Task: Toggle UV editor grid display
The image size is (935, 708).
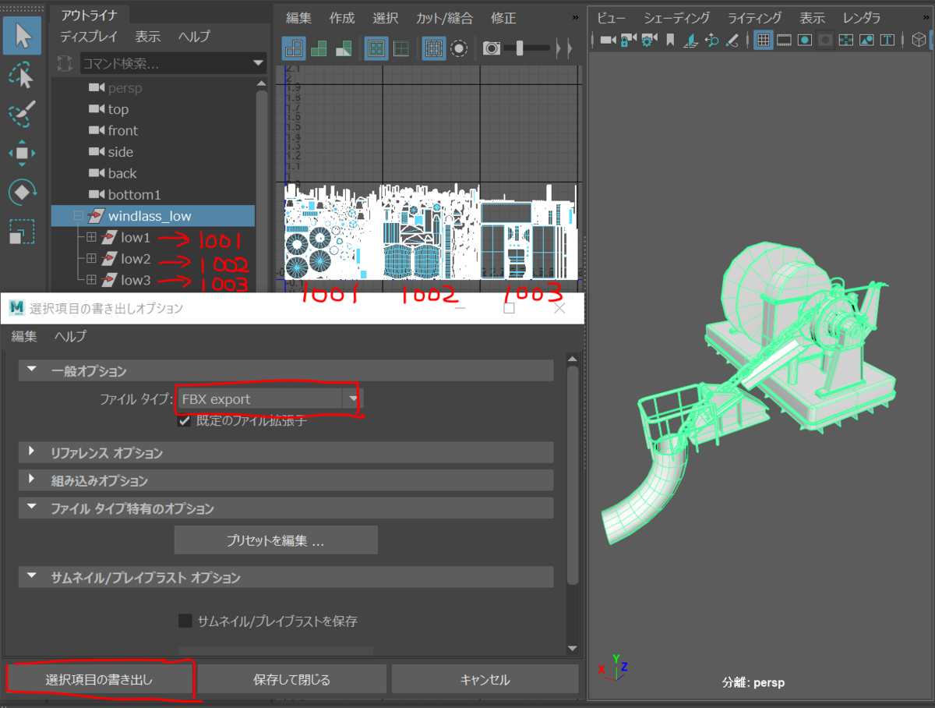Action: 434,48
